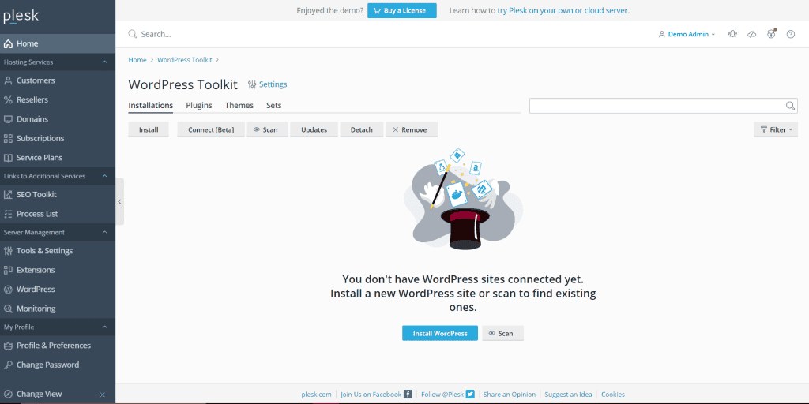Screen dimensions: 809x404
Task: Open Cookies footer link
Action: click(613, 395)
